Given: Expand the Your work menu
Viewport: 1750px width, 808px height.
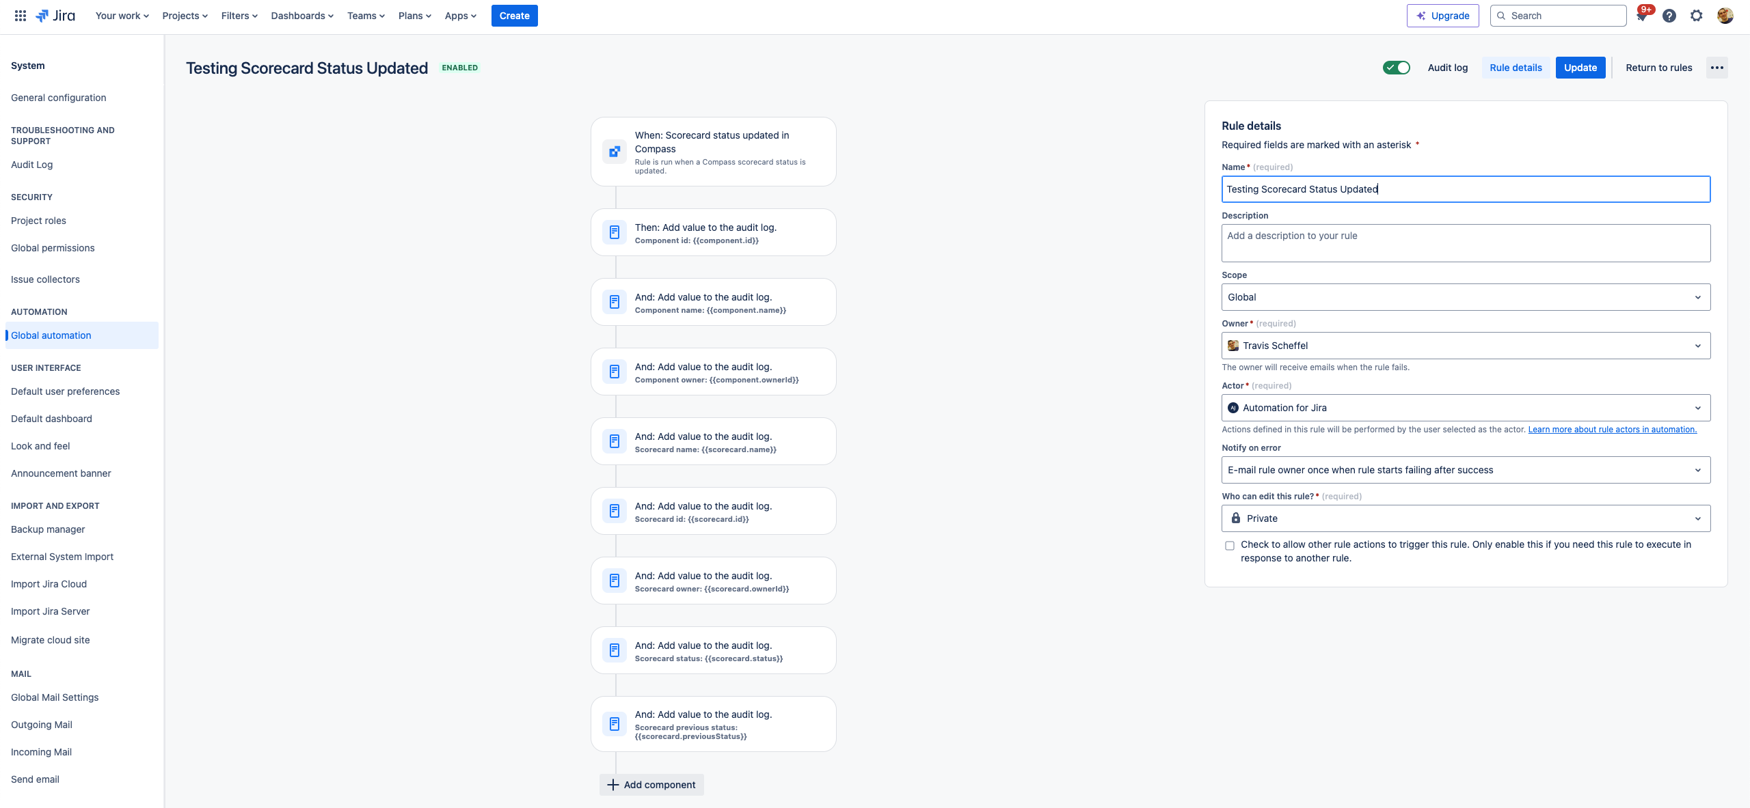Looking at the screenshot, I should click(122, 16).
